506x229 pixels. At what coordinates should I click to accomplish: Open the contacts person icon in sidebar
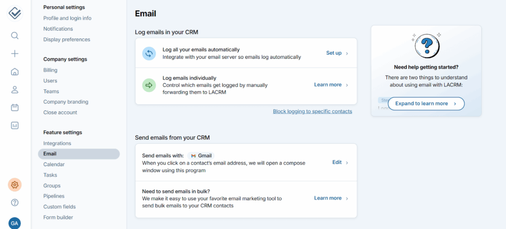pyautogui.click(x=15, y=89)
